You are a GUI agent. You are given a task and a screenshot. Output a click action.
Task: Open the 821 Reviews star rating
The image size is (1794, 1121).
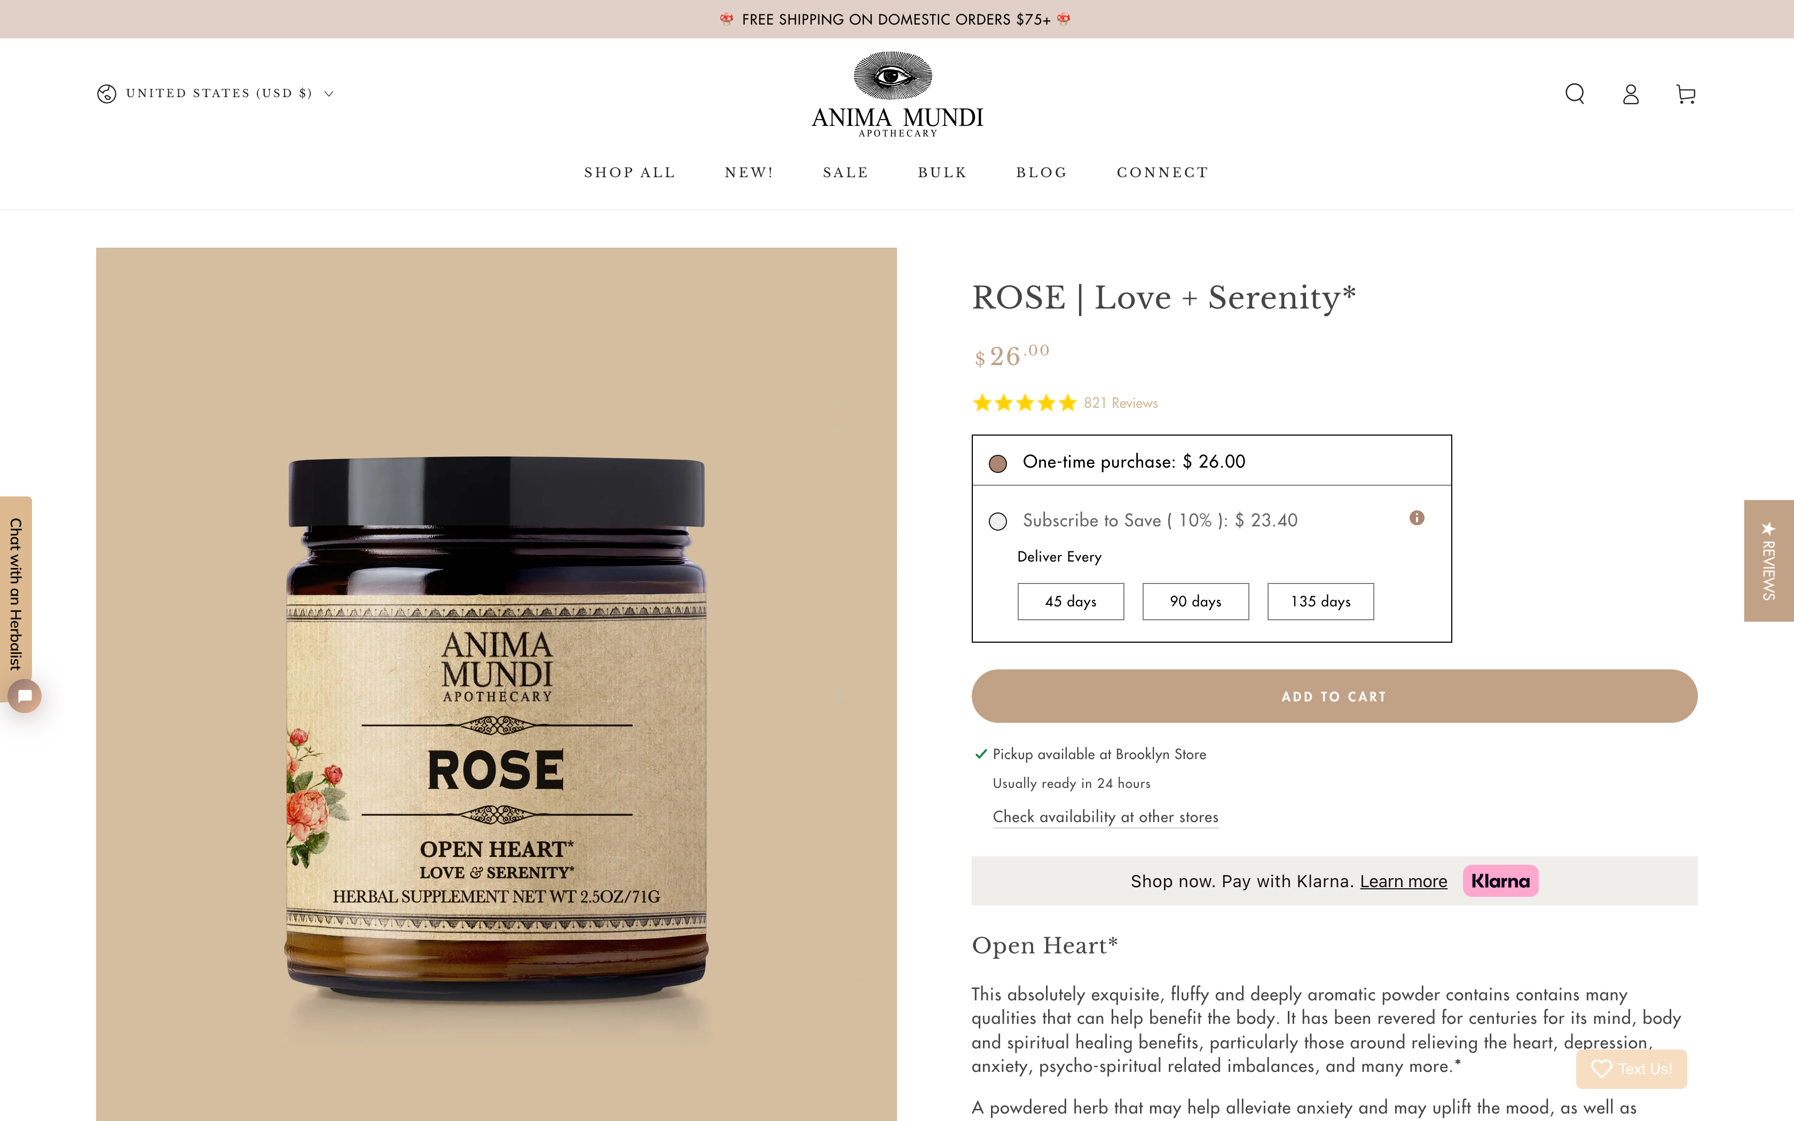(1065, 402)
